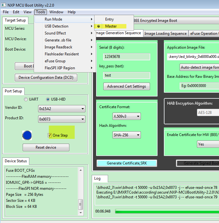This screenshot has height=223, width=219.
Task: Click the Generate Signed Bootable button
Action: [x=198, y=163]
